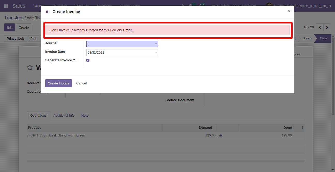Go to previous record arrow
This screenshot has height=172, width=335.
point(320,27)
